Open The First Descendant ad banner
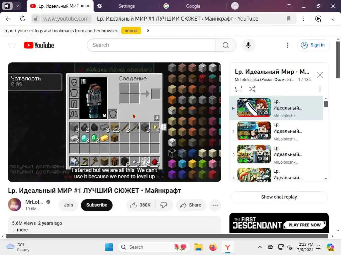The height and width of the screenshot is (255, 341). click(x=279, y=223)
